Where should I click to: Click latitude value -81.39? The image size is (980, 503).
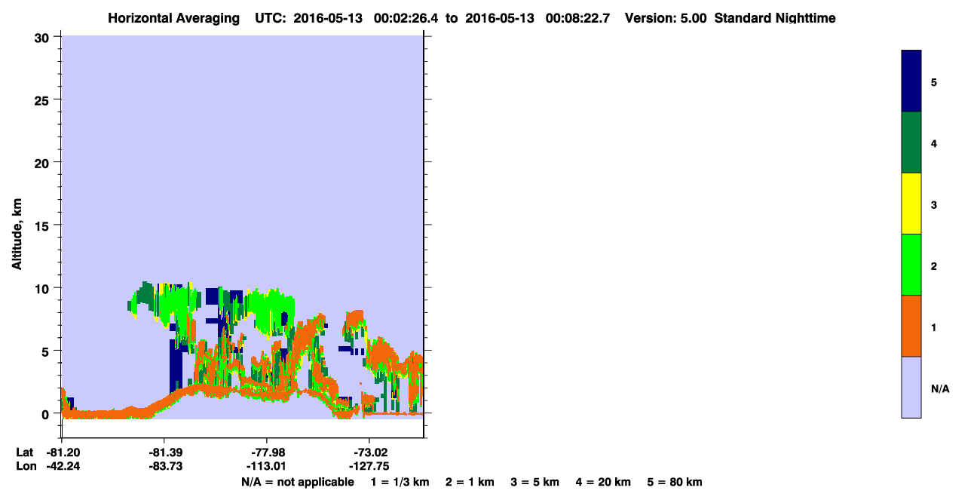(x=164, y=452)
